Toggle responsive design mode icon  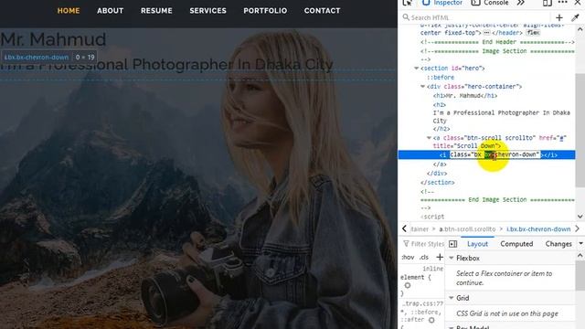coord(548,3)
